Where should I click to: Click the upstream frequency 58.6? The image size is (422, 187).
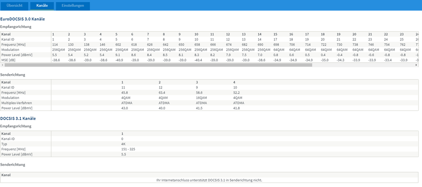tap(199, 93)
